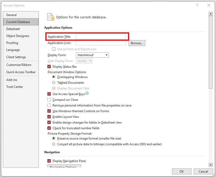Click the Browse button for Application Icon
Image resolution: width=216 pixels, height=177 pixels.
137,43
